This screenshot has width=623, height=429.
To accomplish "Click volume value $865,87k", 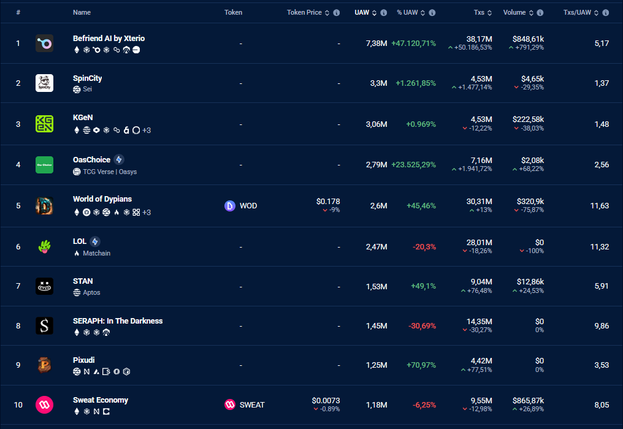I will (528, 400).
